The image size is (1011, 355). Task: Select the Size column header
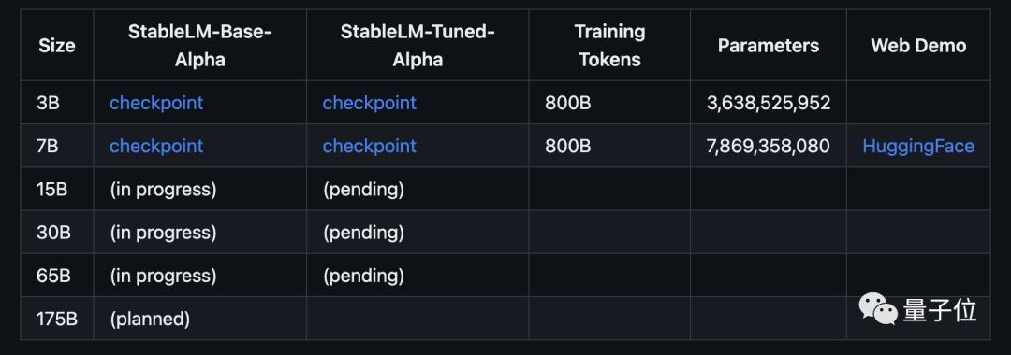tap(57, 46)
